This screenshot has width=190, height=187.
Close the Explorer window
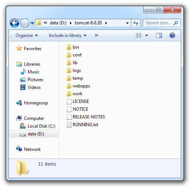[x=172, y=10]
